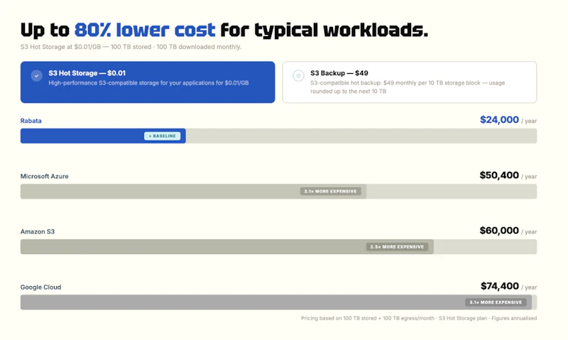Click the Google Cloud provider label
The image size is (568, 340).
point(40,287)
